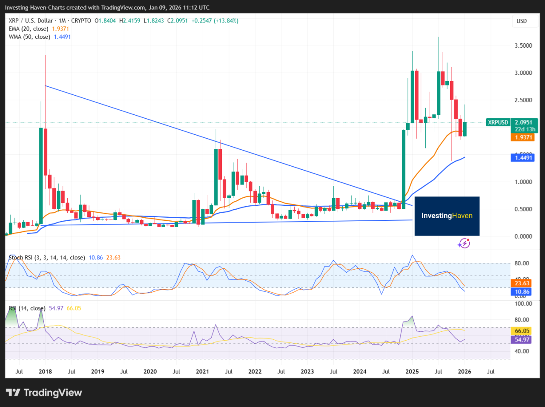This screenshot has width=545, height=407.
Task: Click the orange 23.63 Stoch RSI value flag
Action: click(x=521, y=283)
